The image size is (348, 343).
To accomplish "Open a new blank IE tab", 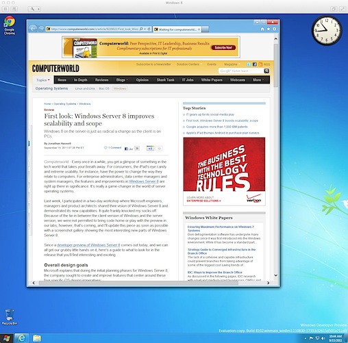I will 205,29.
